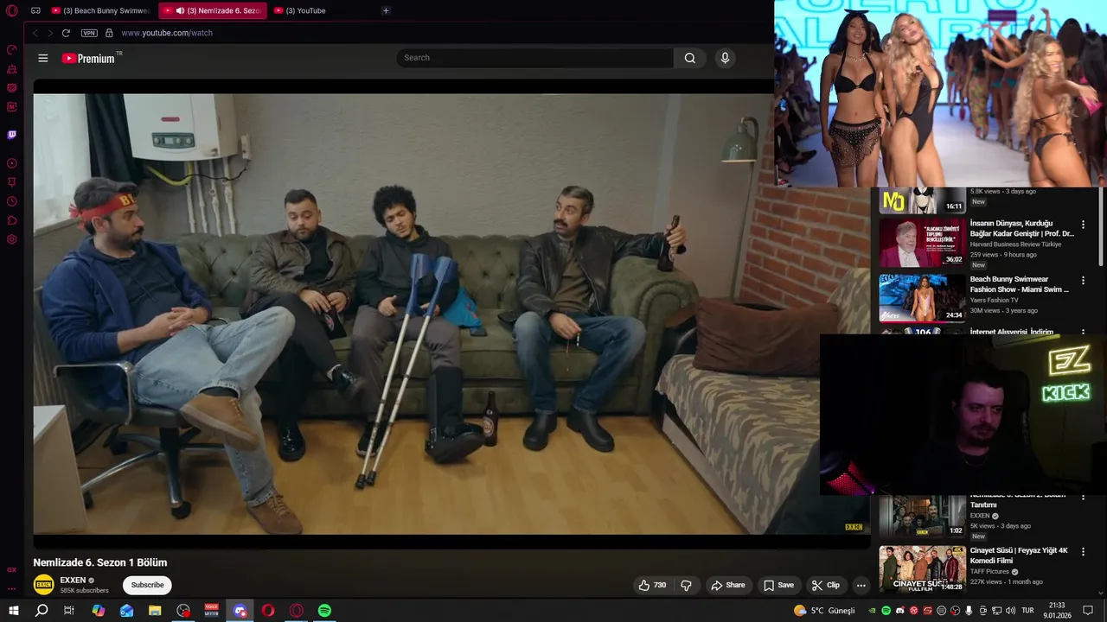The height and width of the screenshot is (622, 1107).
Task: Switch to the Beach Bunny Swimwear tab
Action: point(101,10)
